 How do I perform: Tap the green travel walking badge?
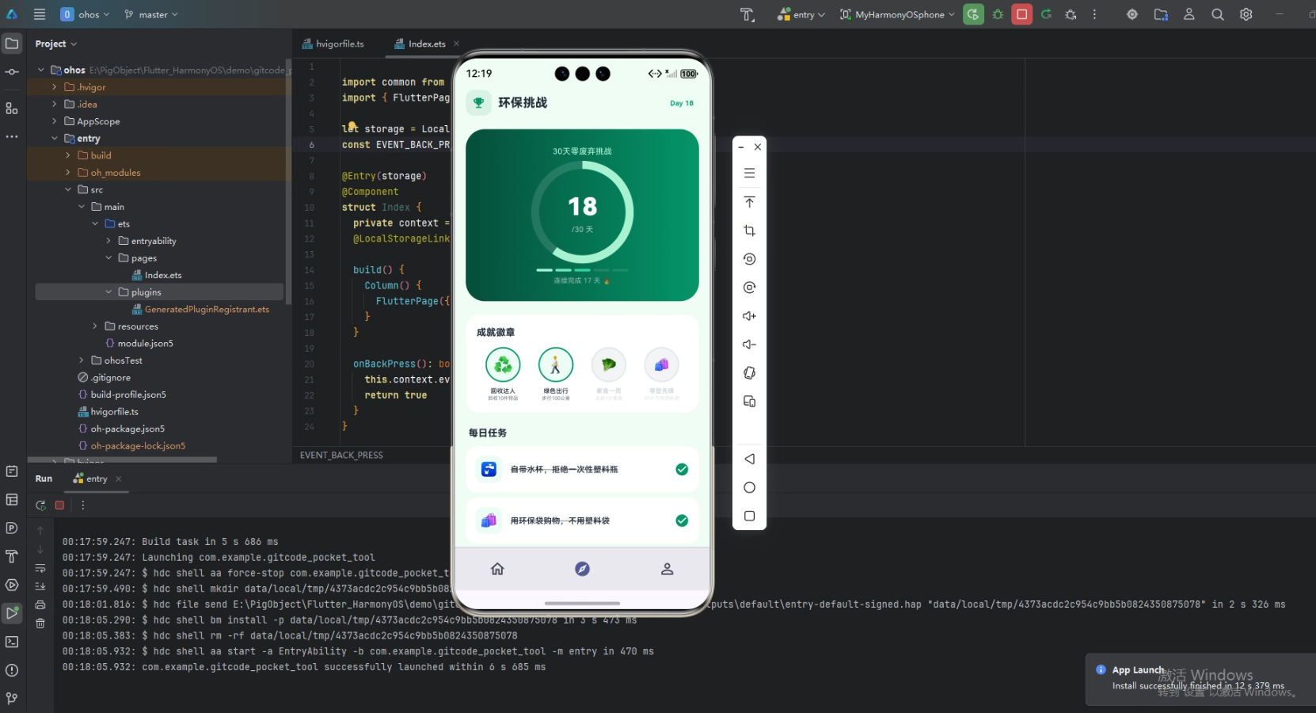point(556,365)
